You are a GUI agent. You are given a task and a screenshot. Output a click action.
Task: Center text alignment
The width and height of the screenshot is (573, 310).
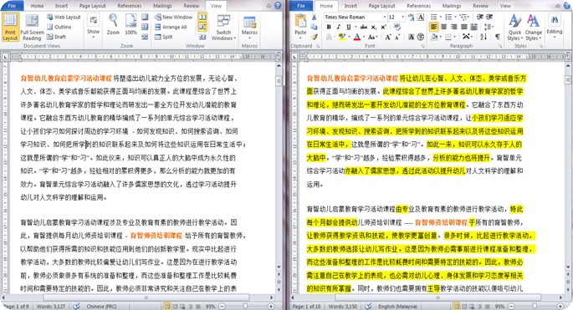coord(443,27)
